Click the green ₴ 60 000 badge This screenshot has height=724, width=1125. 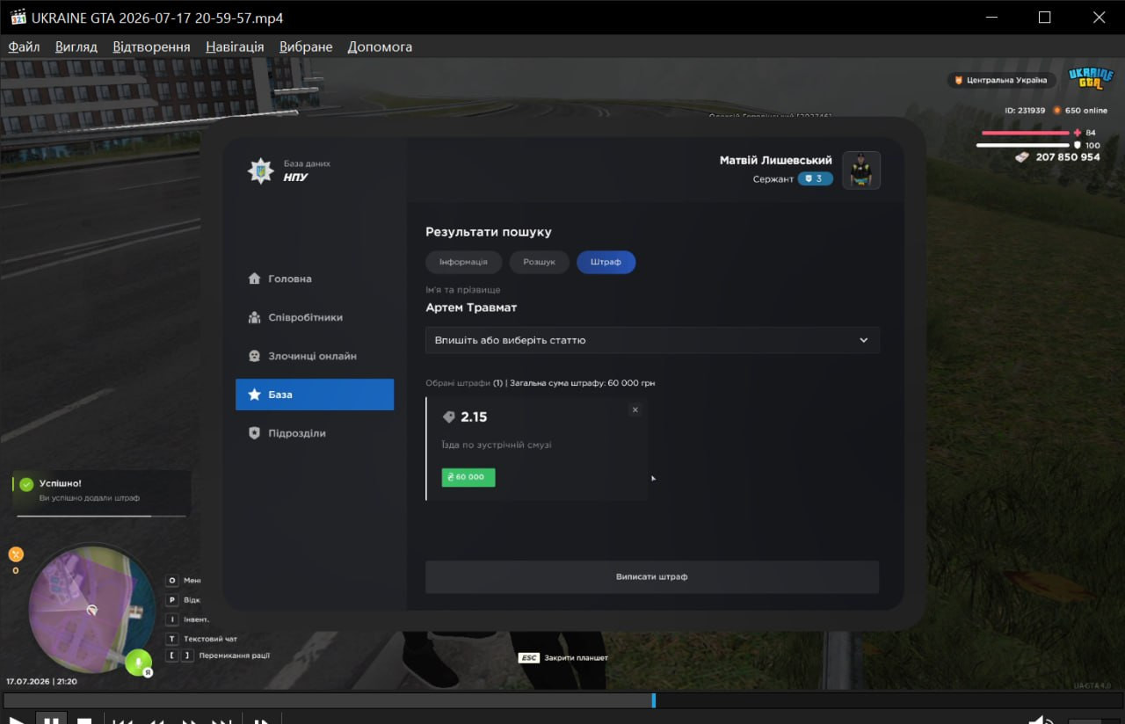pos(468,477)
